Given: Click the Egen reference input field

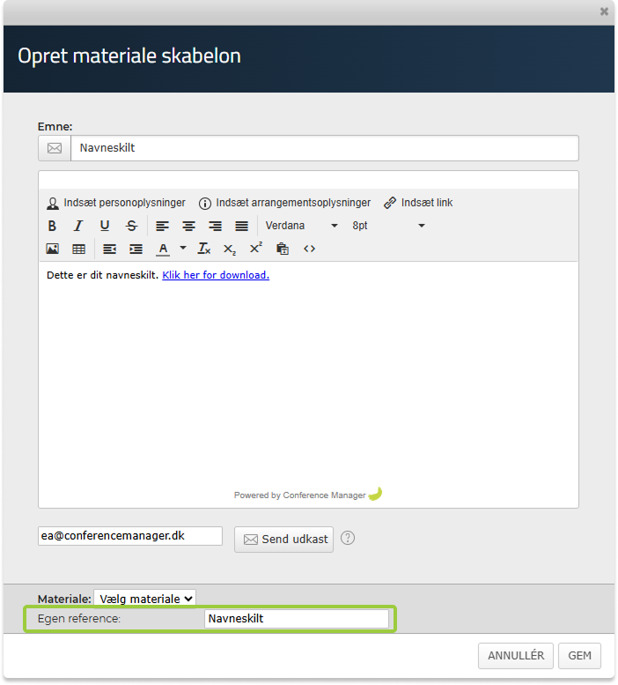Looking at the screenshot, I should 296,619.
